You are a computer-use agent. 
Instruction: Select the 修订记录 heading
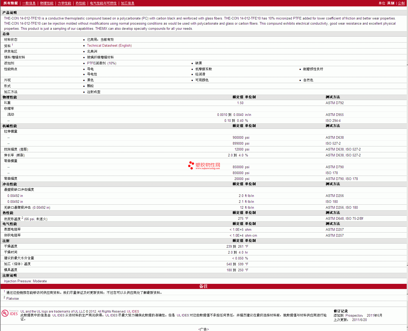[x=341, y=311]
